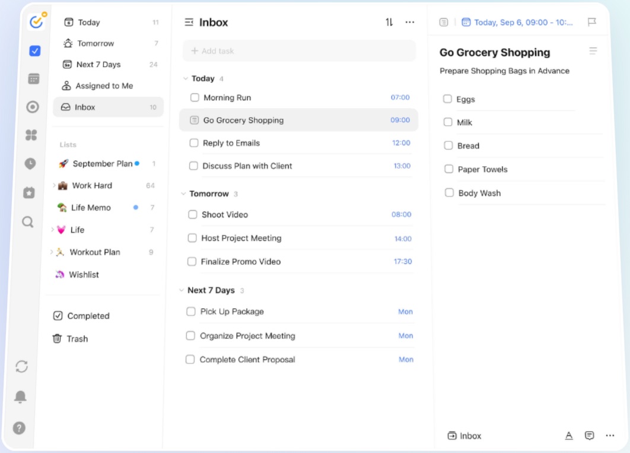This screenshot has width=630, height=453.
Task: Open the clock Pomodoro icon in sidebar
Action: 30,164
